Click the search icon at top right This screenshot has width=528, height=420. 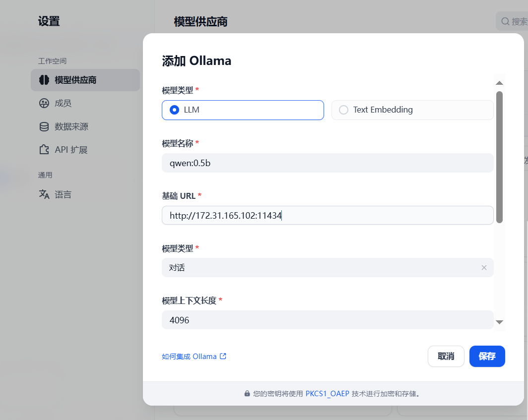[505, 21]
